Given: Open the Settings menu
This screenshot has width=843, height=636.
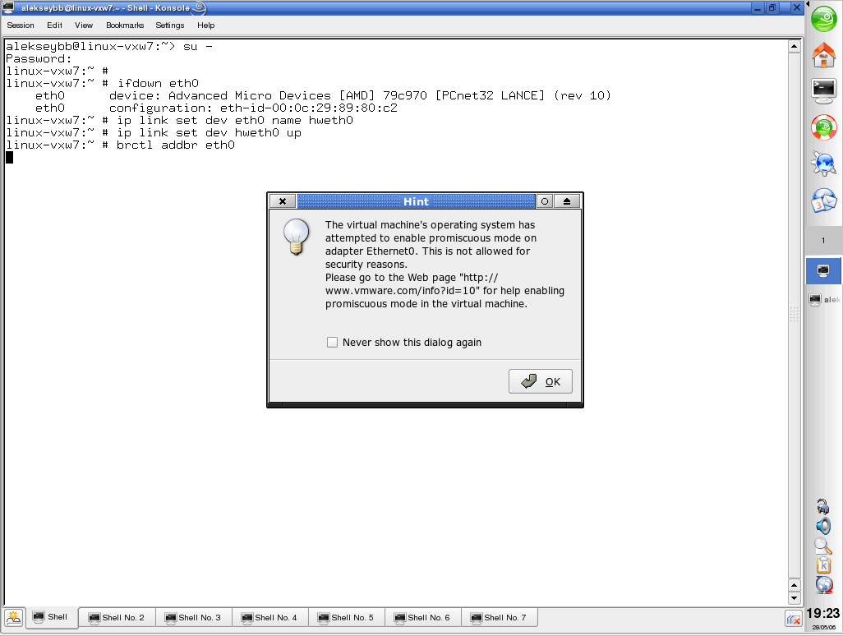Looking at the screenshot, I should [x=170, y=25].
